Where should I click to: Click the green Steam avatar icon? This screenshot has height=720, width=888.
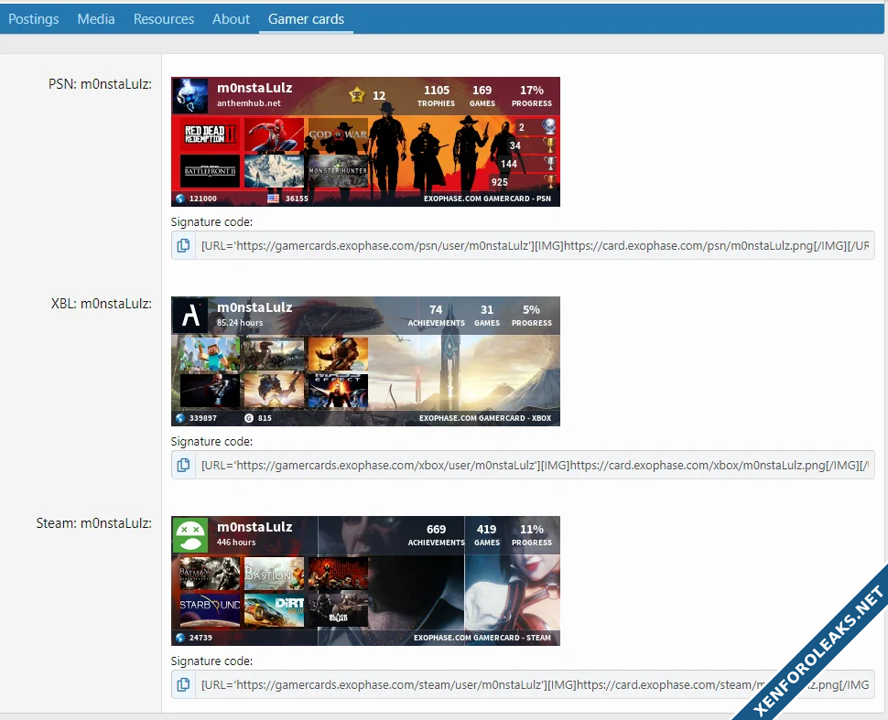[x=190, y=534]
